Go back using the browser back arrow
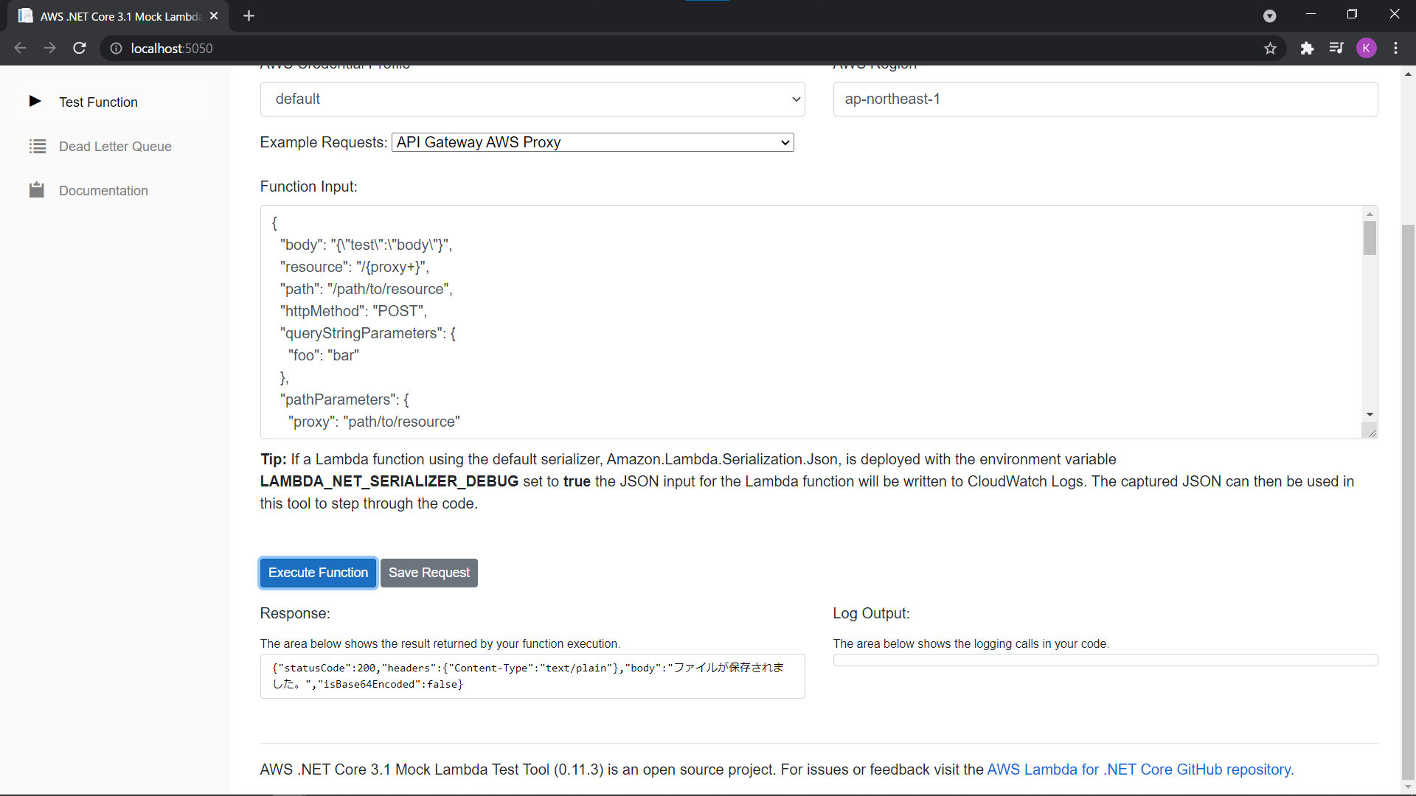Screen dimensions: 1416x796 tap(20, 48)
